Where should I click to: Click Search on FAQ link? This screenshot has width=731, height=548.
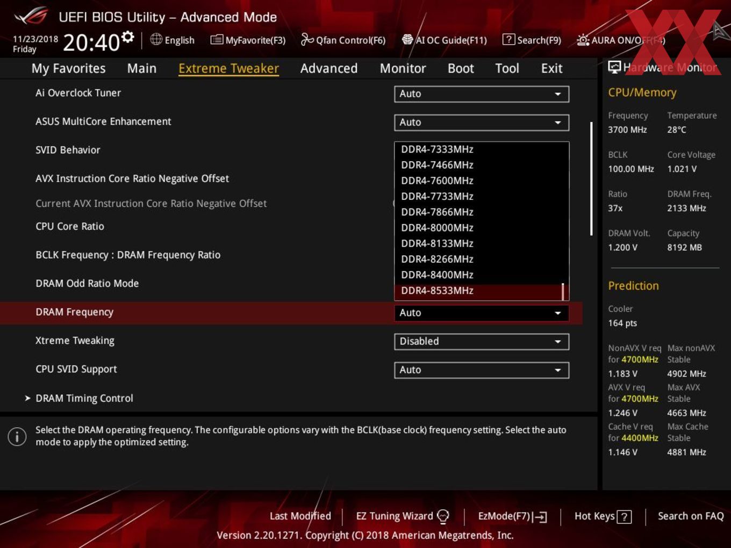point(691,516)
